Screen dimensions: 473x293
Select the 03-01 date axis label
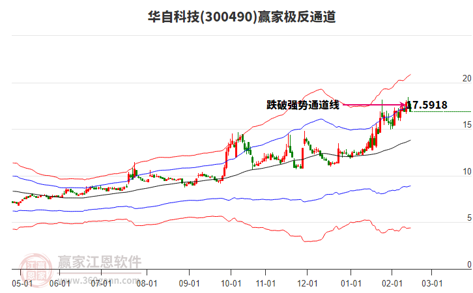pyautogui.click(x=432, y=283)
